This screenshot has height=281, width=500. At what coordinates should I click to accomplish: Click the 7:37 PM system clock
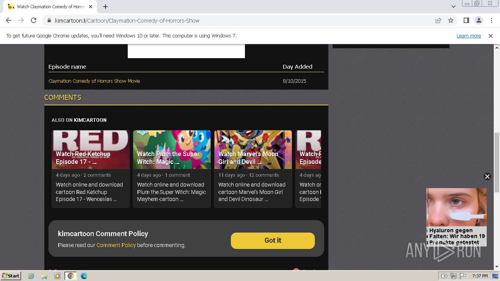click(480, 276)
